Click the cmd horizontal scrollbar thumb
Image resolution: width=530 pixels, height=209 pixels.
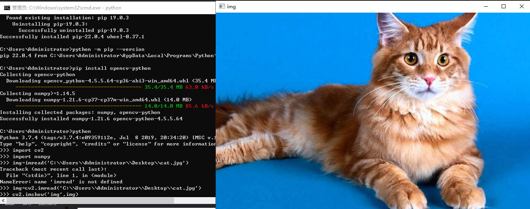tap(90, 201)
